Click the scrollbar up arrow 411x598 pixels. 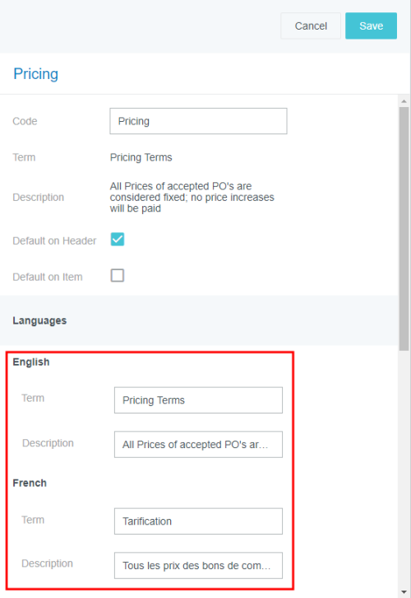pyautogui.click(x=404, y=101)
